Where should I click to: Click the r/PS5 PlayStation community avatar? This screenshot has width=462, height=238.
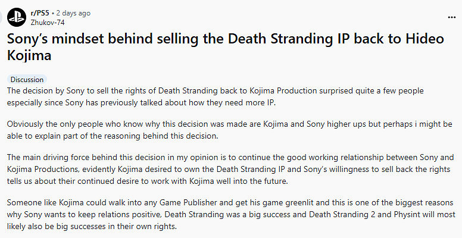(x=16, y=17)
